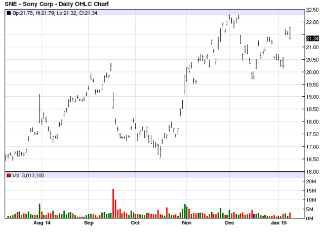Click the 20M volume axis label
This screenshot has width=324, height=237.
tap(311, 181)
